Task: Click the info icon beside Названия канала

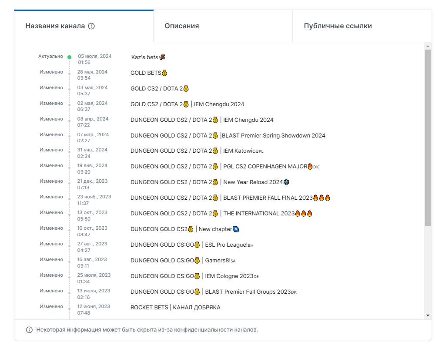Action: click(91, 26)
